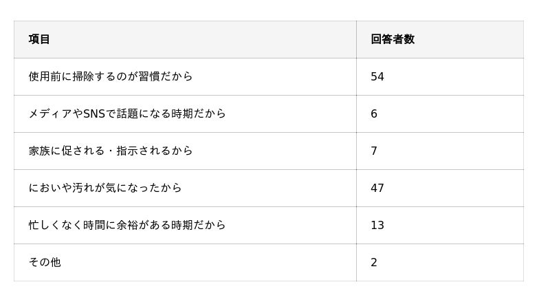Click the value 13 in the table
The width and height of the screenshot is (550, 302).
[x=377, y=225]
